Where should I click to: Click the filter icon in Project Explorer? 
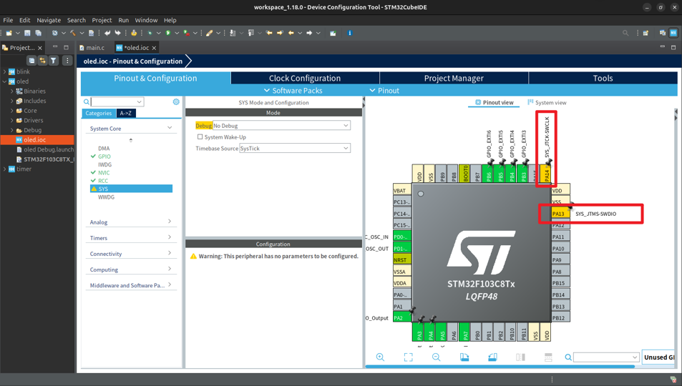[x=54, y=61]
